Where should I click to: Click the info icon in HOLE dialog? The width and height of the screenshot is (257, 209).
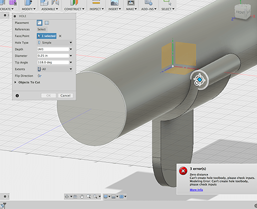17,96
